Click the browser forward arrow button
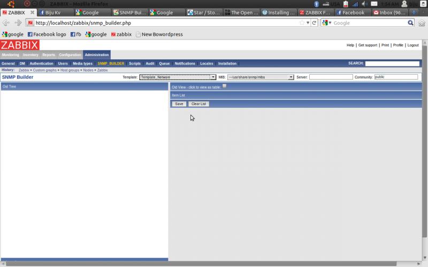This screenshot has height=267, width=428. pyautogui.click(x=18, y=23)
